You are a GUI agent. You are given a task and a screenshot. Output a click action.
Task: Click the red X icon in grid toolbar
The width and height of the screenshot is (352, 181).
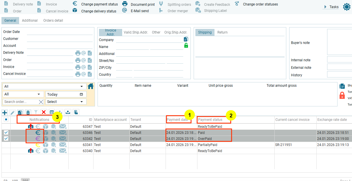pyautogui.click(x=44, y=112)
